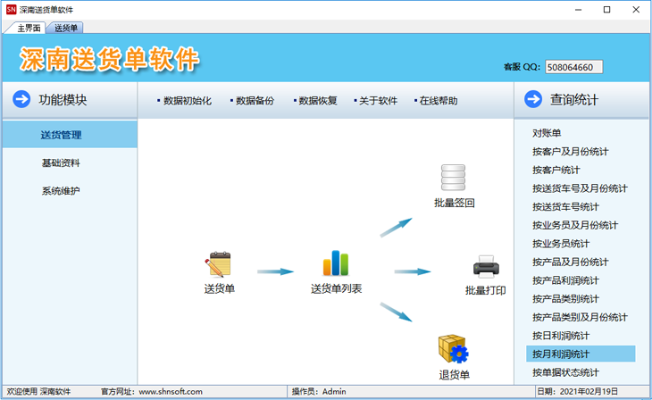Choose 数据备份 in the toolbar
The height and width of the screenshot is (400, 652).
pos(255,101)
